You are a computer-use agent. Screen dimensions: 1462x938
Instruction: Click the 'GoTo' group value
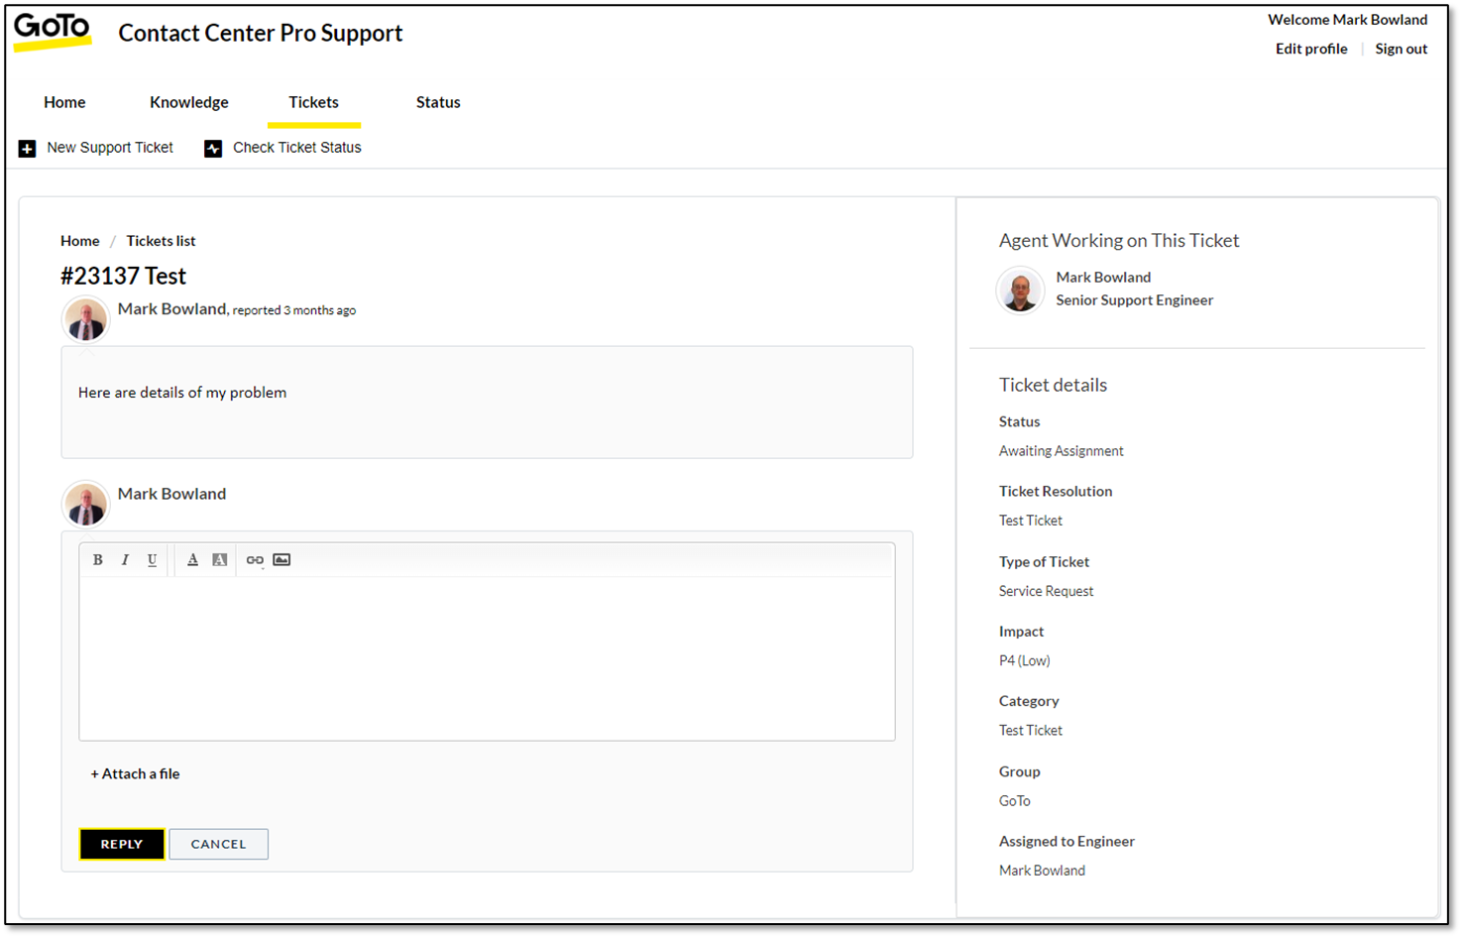1014,801
